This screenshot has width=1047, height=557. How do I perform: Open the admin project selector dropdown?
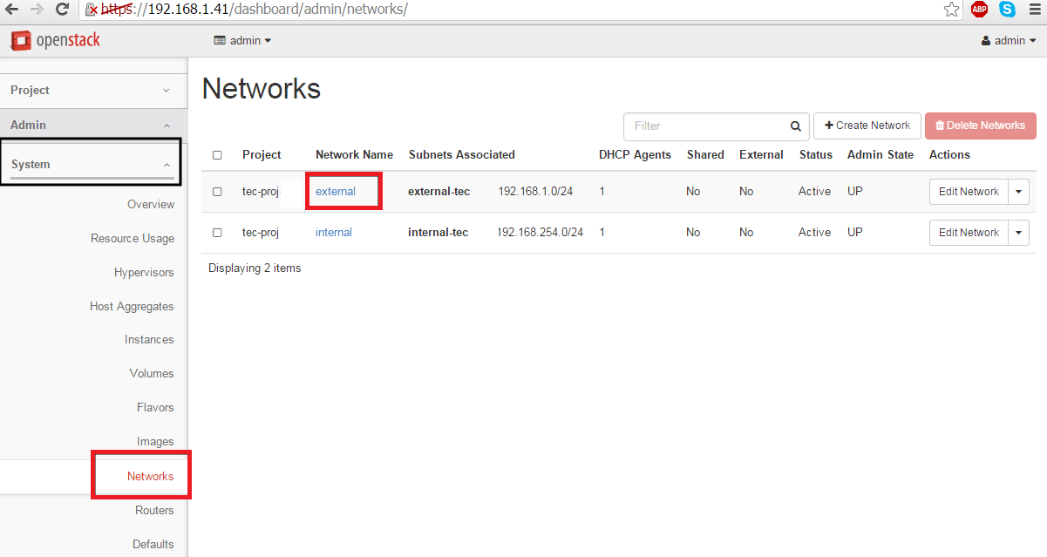pos(242,41)
